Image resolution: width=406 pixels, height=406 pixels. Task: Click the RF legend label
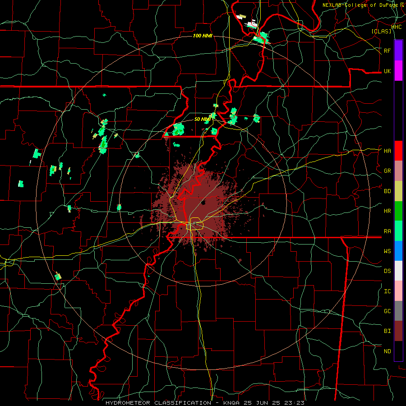click(x=387, y=51)
